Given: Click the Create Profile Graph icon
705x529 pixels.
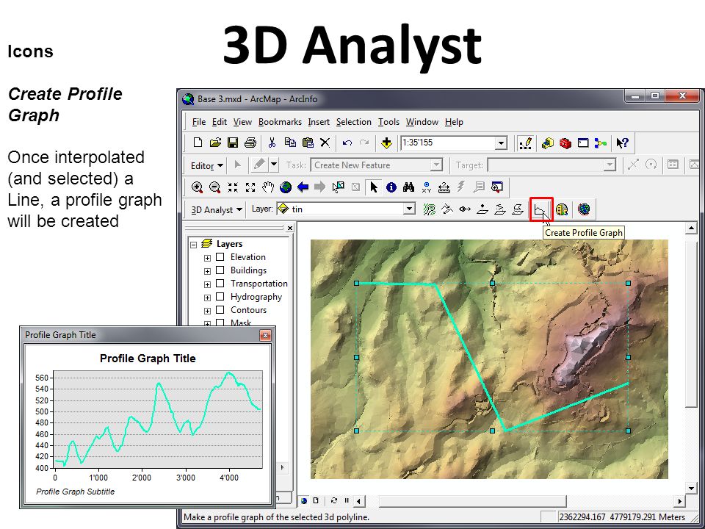Looking at the screenshot, I should pyautogui.click(x=541, y=209).
